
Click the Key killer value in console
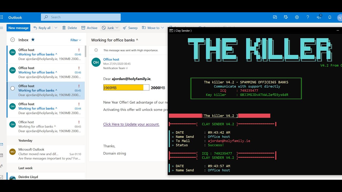264,95
